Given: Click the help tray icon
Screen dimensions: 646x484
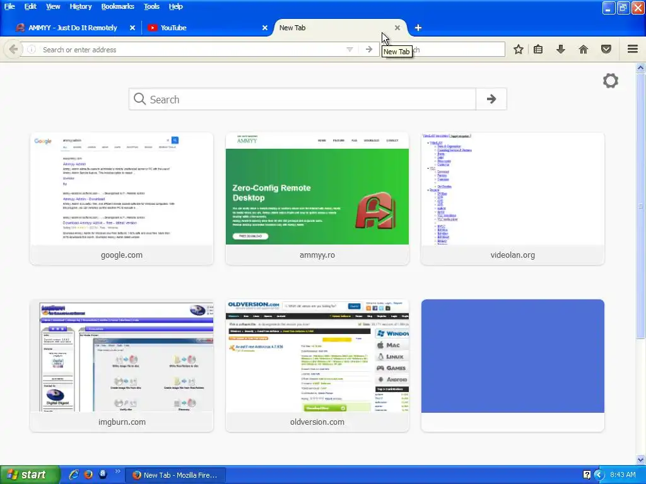Looking at the screenshot, I should 587,475.
